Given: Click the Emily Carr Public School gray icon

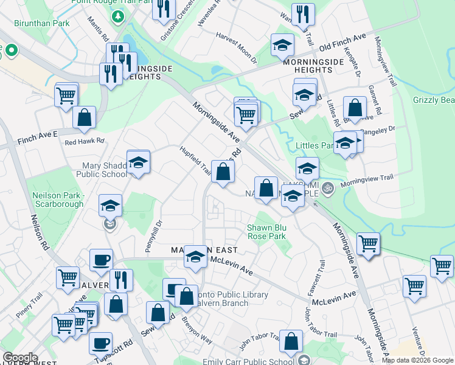Looking at the screenshot, I should 304,361.
